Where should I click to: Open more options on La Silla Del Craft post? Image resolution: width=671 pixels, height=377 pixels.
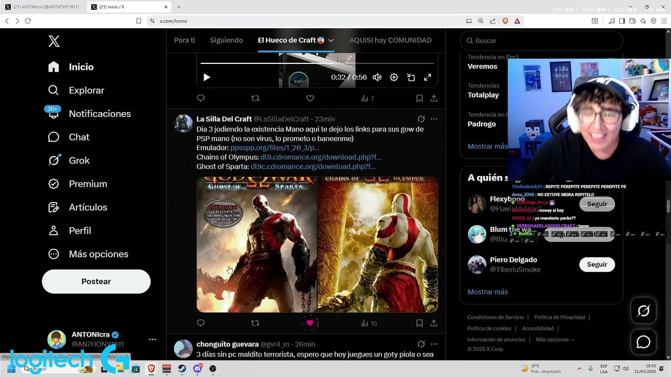click(434, 119)
